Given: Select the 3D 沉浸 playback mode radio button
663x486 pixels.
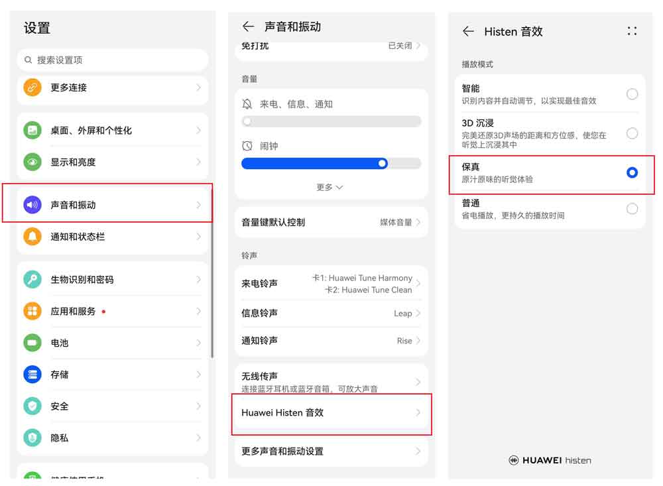Looking at the screenshot, I should click(632, 133).
